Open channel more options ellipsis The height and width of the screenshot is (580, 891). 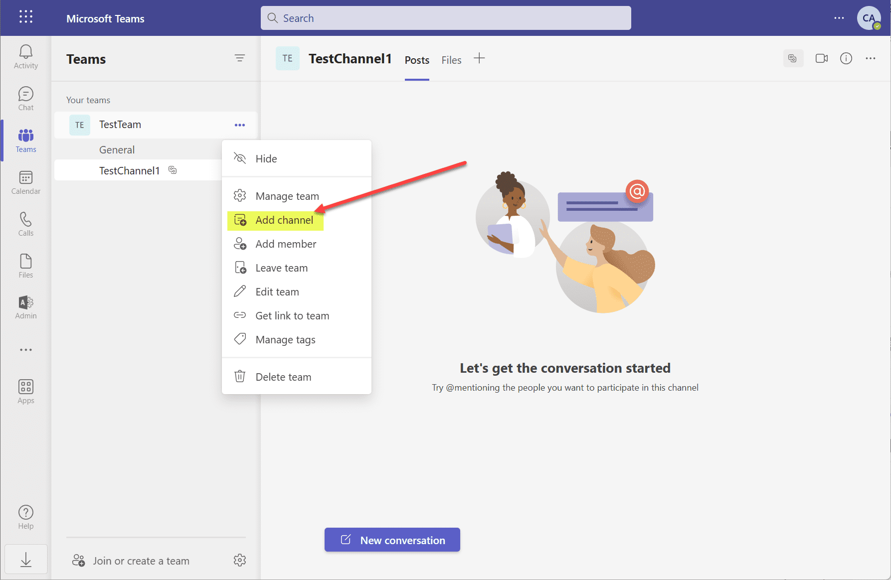click(x=871, y=58)
